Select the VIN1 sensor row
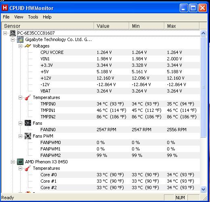Viewport: 210px width, 202px height. 120,59
